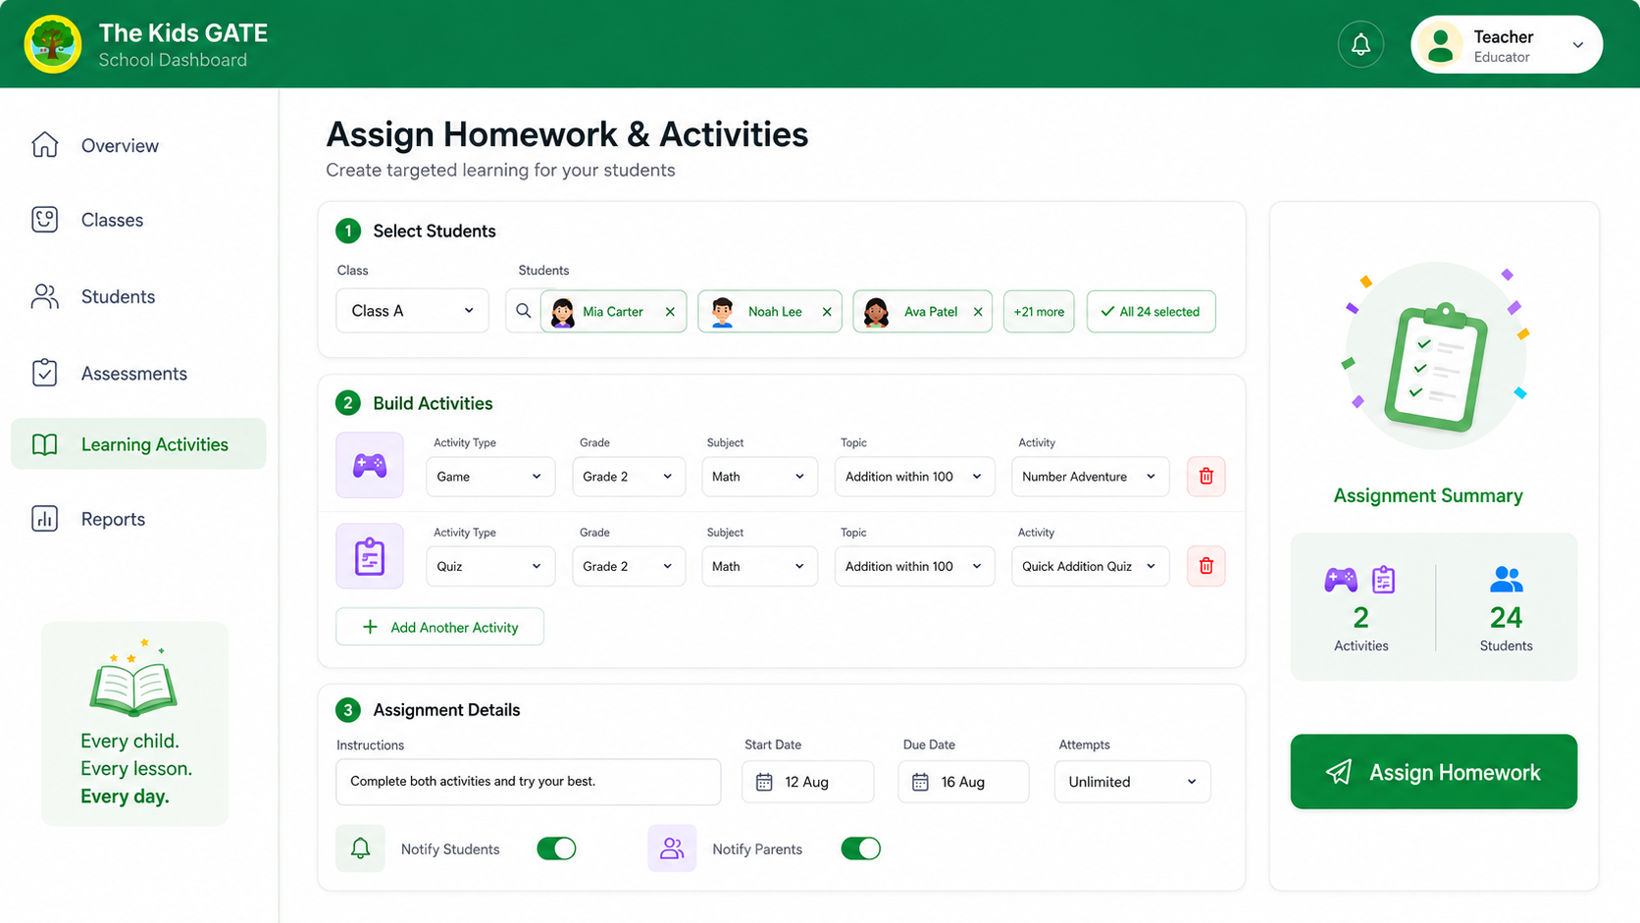
Task: Click the Due Date calendar icon
Action: pyautogui.click(x=920, y=782)
